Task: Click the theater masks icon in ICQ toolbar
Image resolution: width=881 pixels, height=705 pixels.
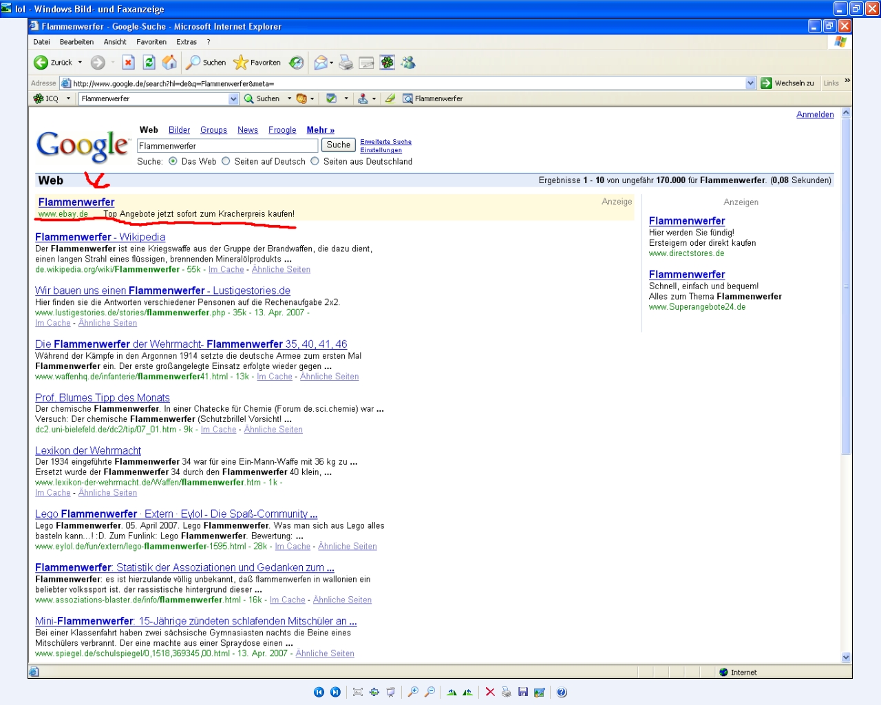Action: coord(301,98)
